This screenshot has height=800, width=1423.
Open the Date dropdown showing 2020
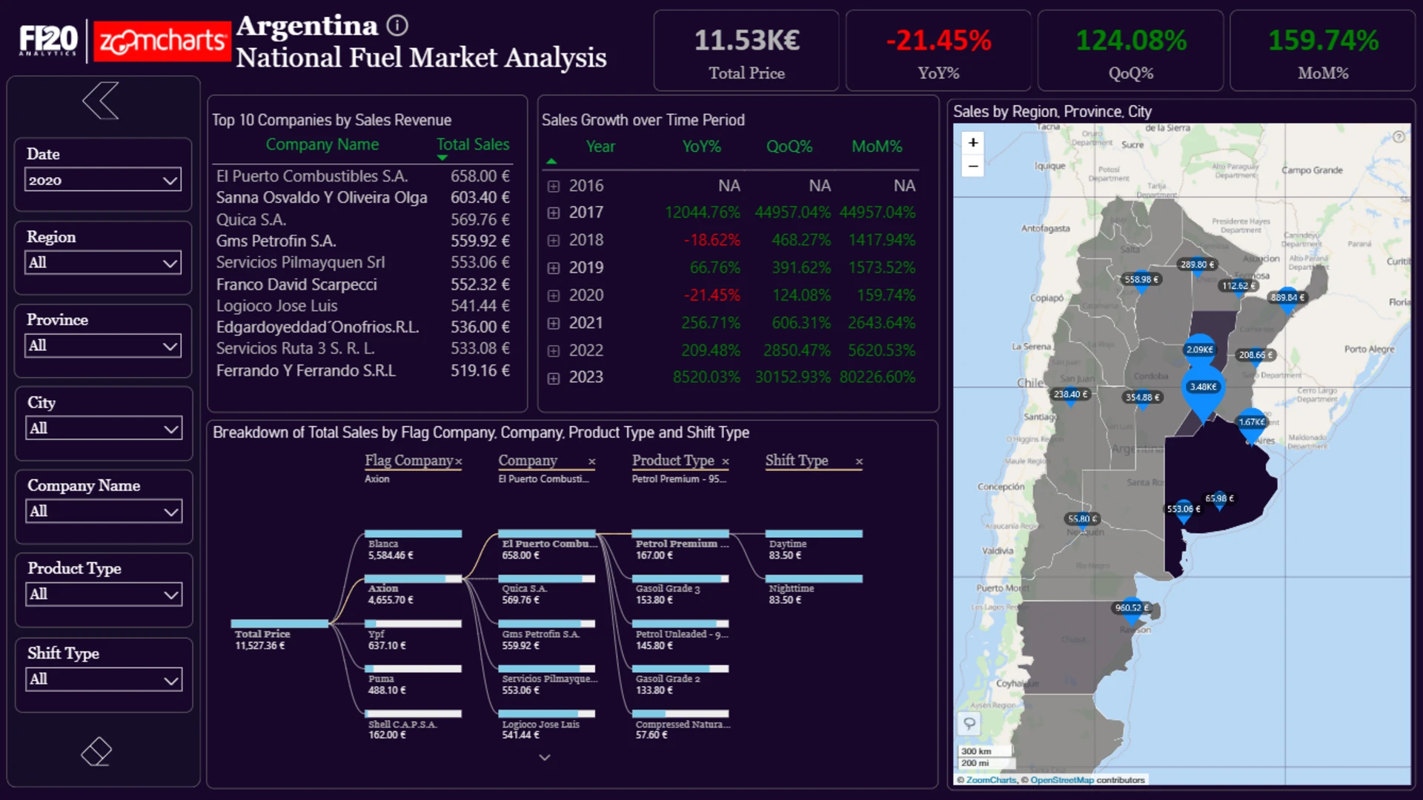tap(103, 180)
